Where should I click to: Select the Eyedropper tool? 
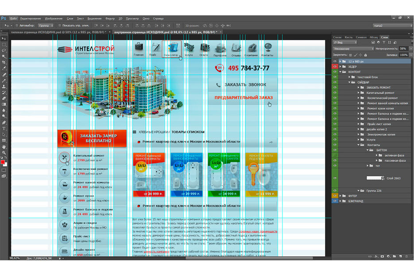coord(4,68)
